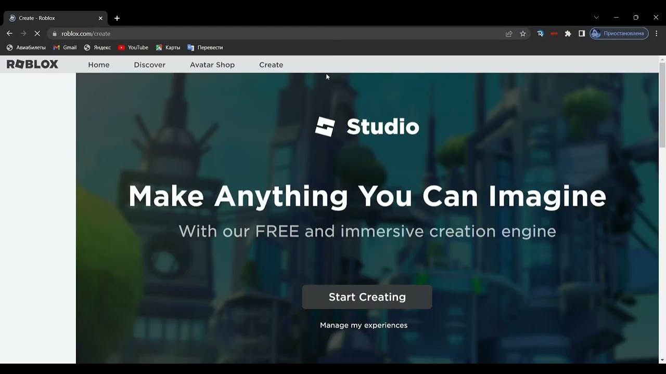
Task: Click the Start Creating button
Action: (x=367, y=297)
